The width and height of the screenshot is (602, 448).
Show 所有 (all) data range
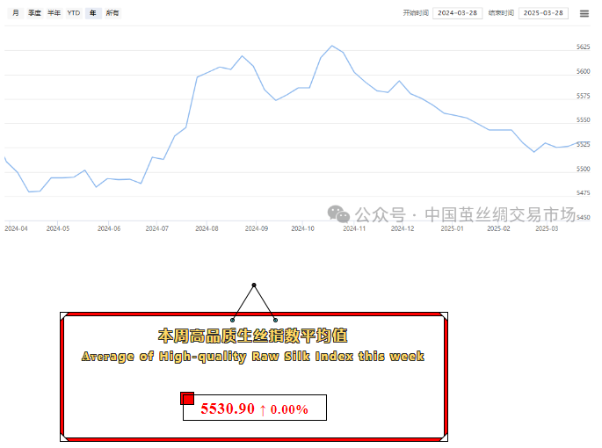112,13
